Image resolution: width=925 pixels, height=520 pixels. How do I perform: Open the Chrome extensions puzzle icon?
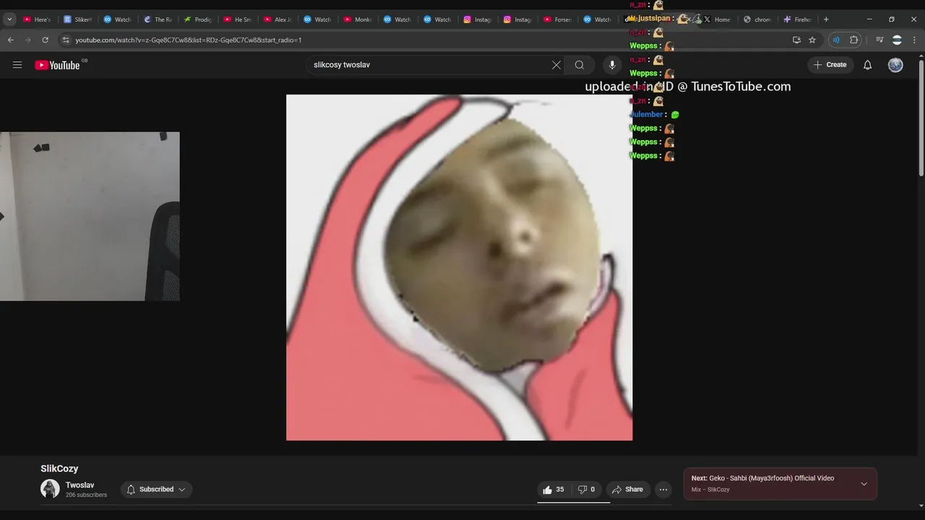(x=854, y=40)
